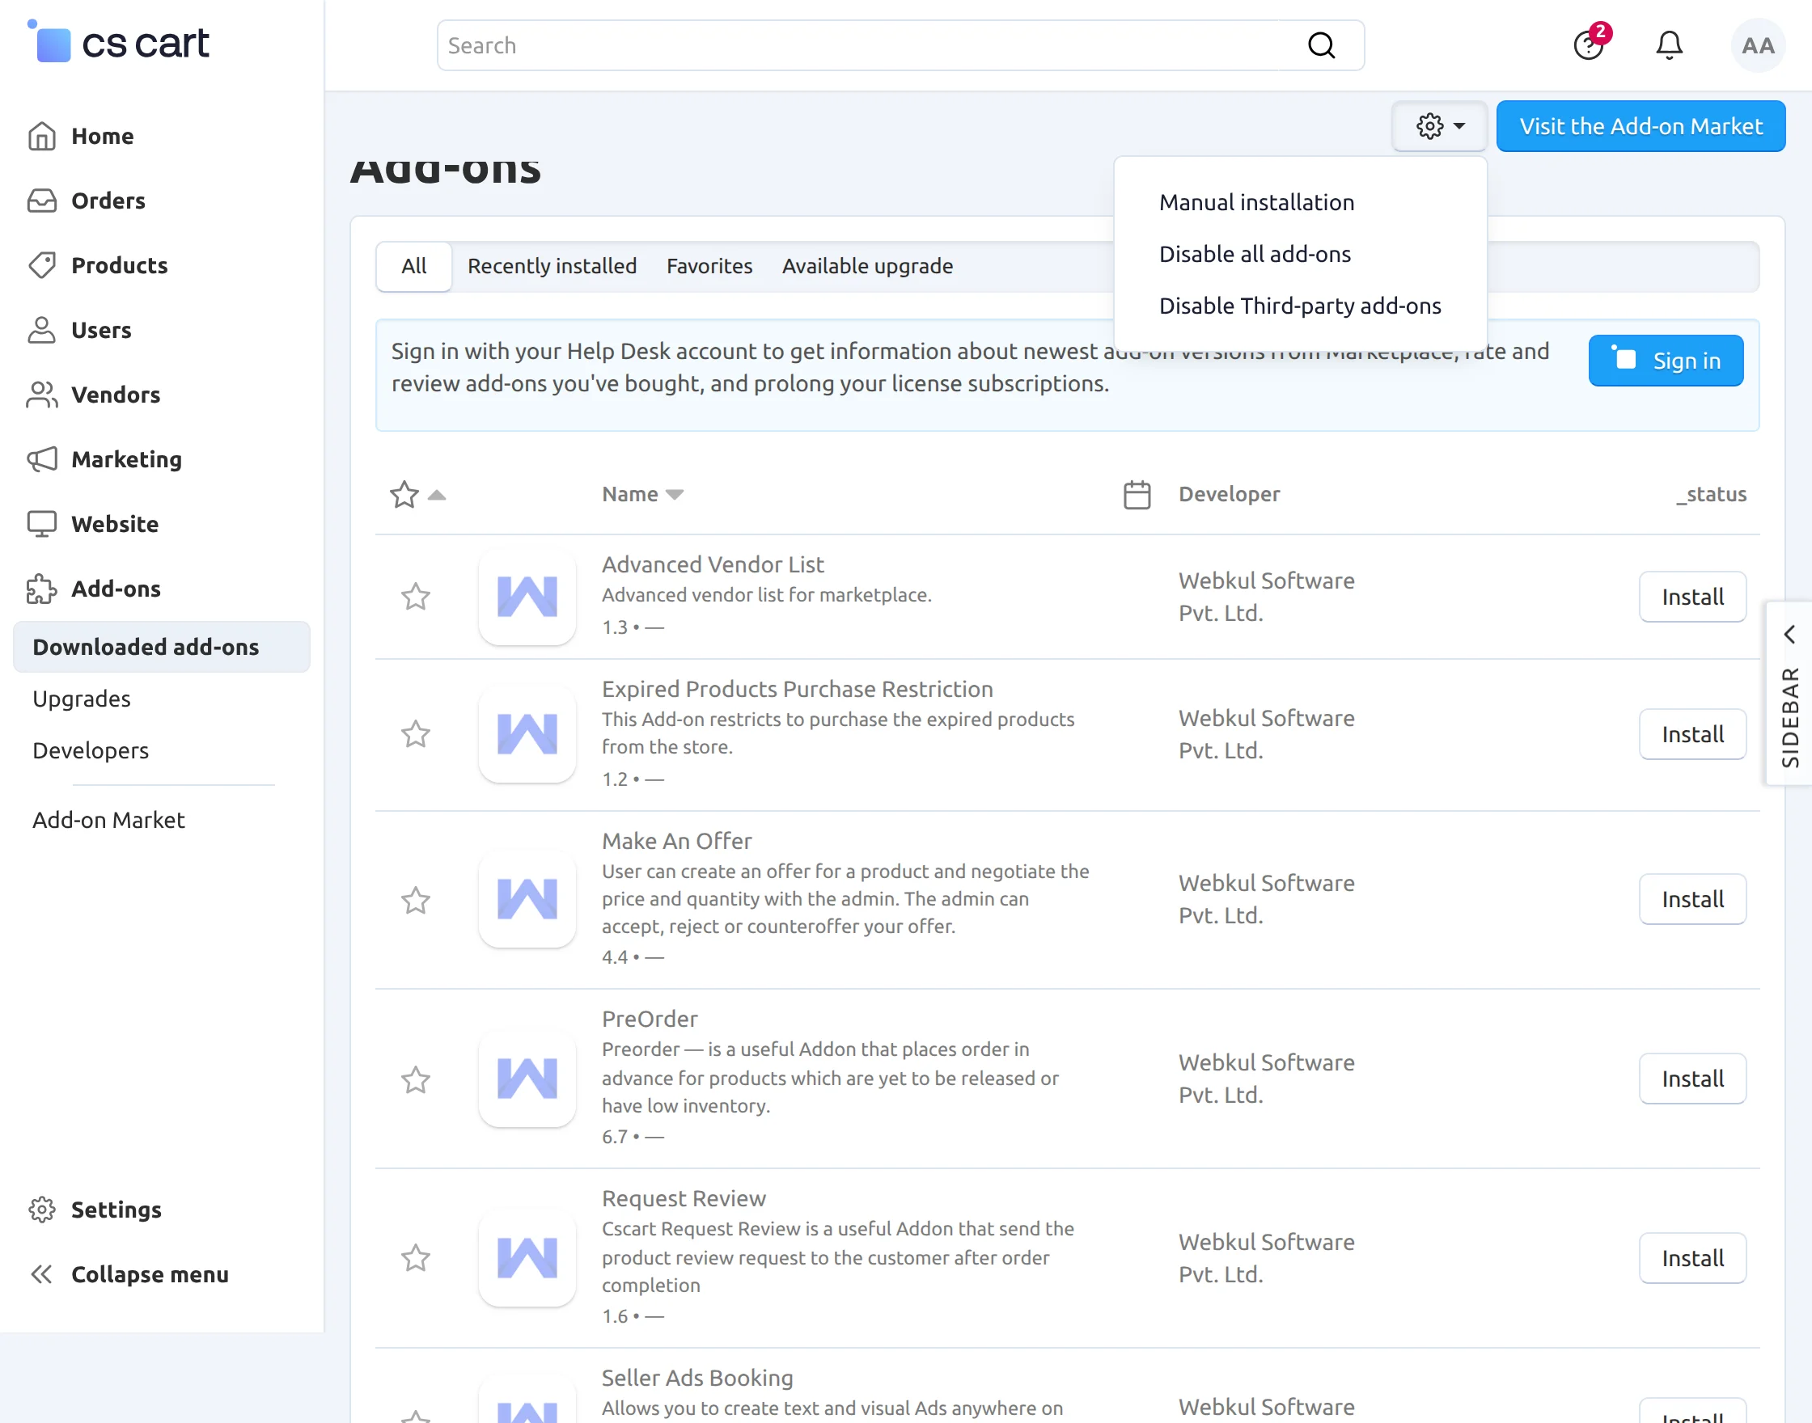Click the CS-Cart logo
This screenshot has width=1812, height=1423.
coord(117,43)
